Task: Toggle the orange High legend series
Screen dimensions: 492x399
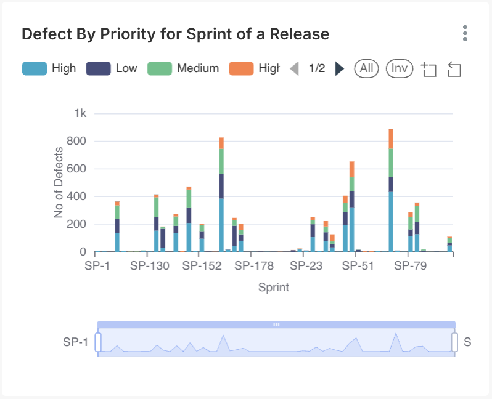Action: coord(254,68)
